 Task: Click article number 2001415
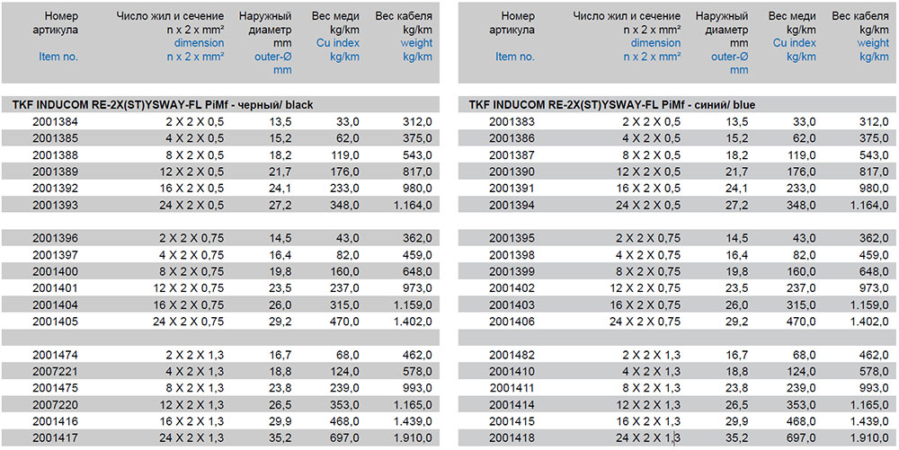pyautogui.click(x=512, y=421)
